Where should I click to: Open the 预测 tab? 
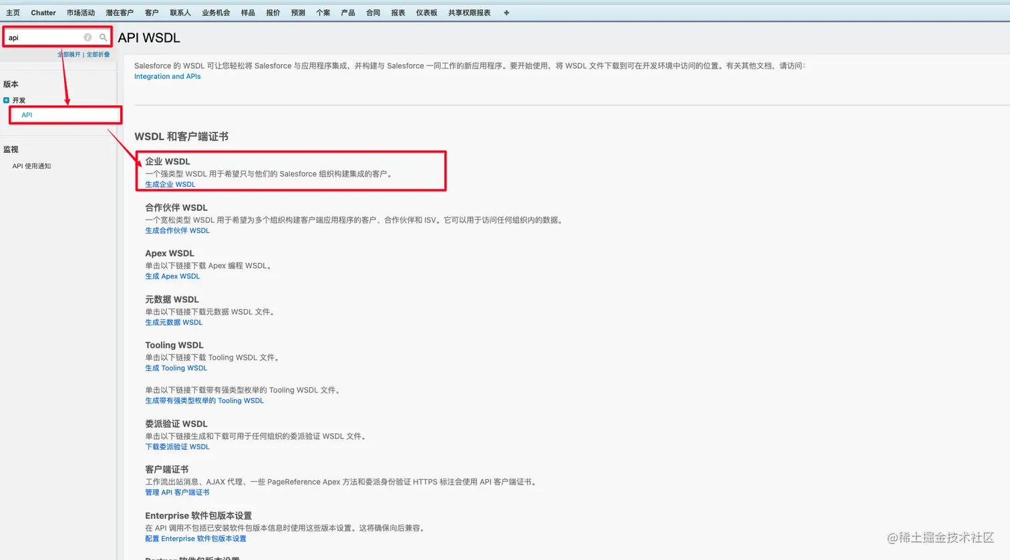tap(298, 13)
